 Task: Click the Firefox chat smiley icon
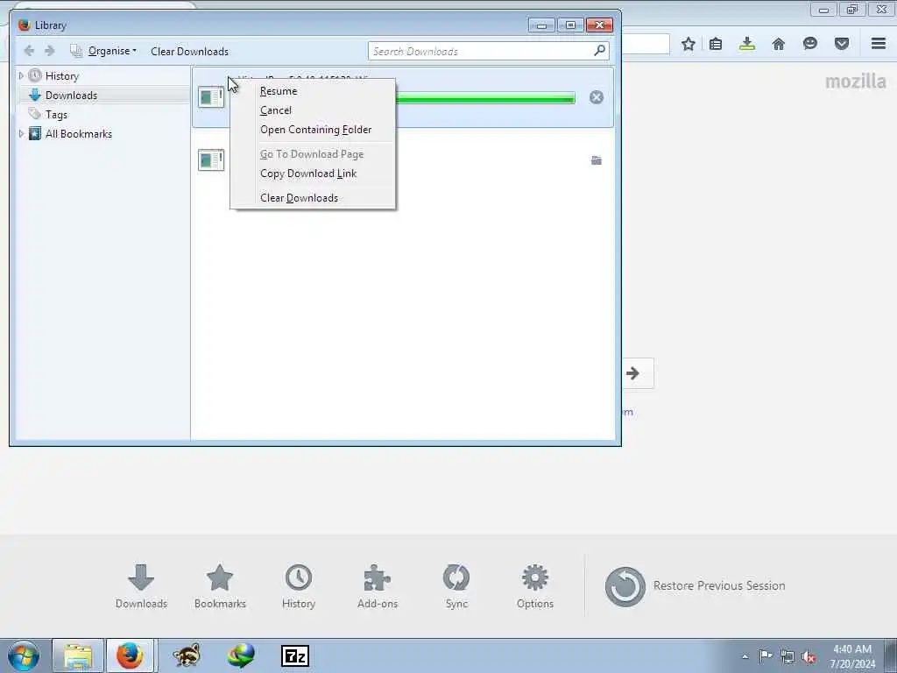click(x=809, y=44)
